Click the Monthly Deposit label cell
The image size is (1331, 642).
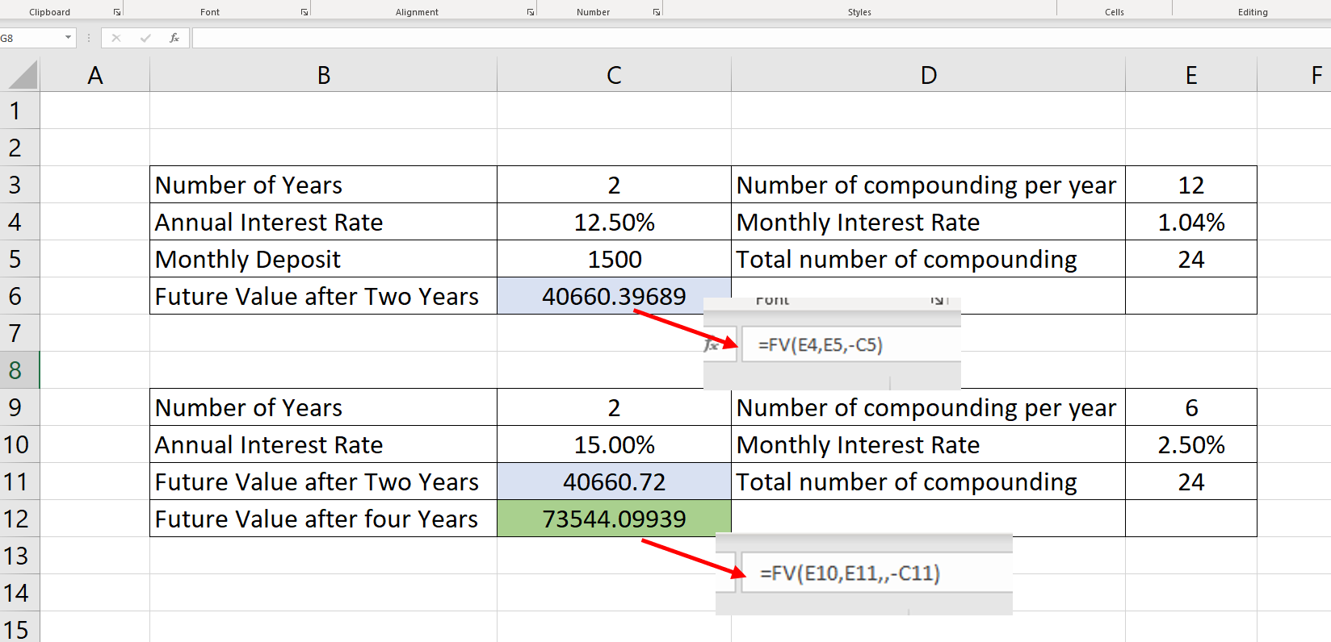(323, 259)
